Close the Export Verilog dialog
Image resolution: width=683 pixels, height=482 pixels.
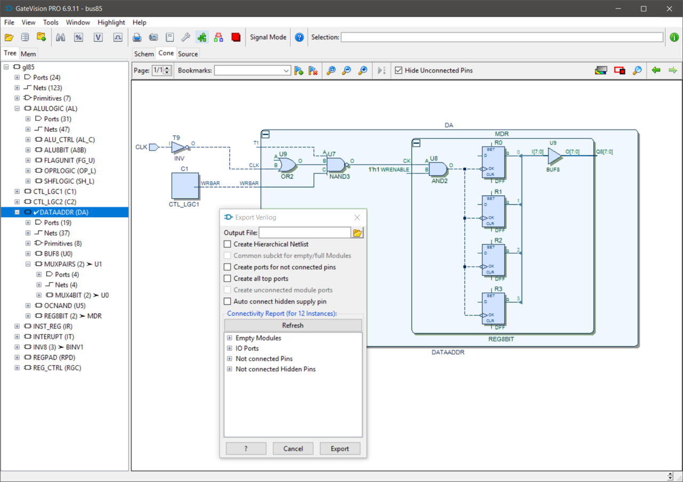click(357, 217)
